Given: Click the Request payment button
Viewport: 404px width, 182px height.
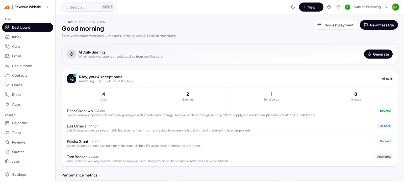Looking at the screenshot, I should coord(335,25).
